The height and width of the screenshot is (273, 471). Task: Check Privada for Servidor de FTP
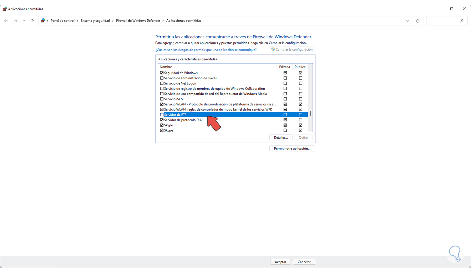tap(285, 115)
